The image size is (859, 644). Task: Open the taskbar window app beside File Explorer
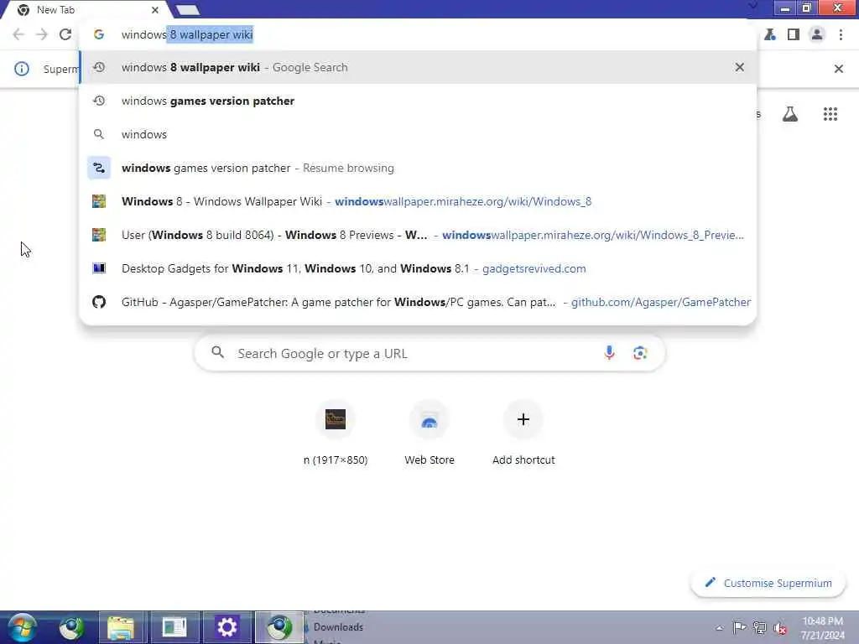[174, 627]
